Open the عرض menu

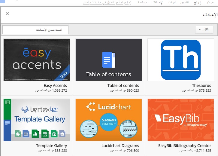tap(210, 2)
